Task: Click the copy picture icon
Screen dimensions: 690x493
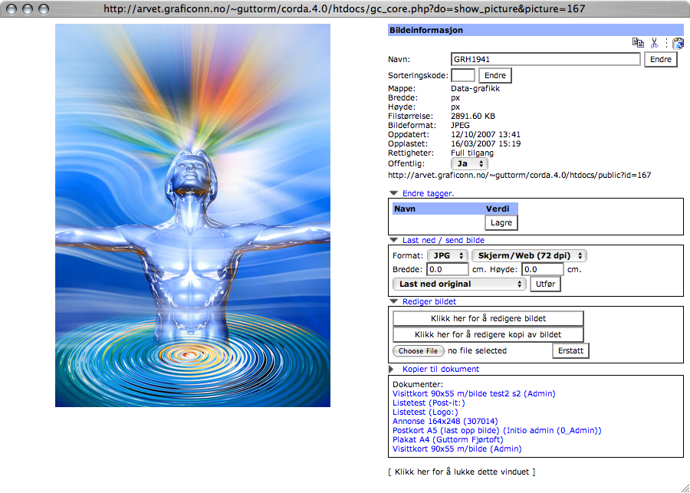Action: tap(638, 44)
